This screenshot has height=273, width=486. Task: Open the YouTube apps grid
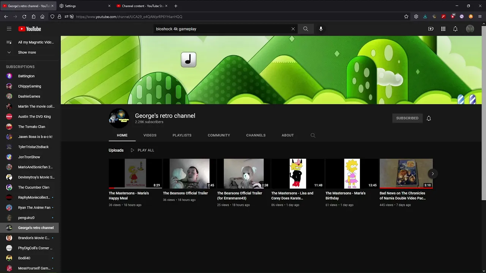[x=443, y=29]
